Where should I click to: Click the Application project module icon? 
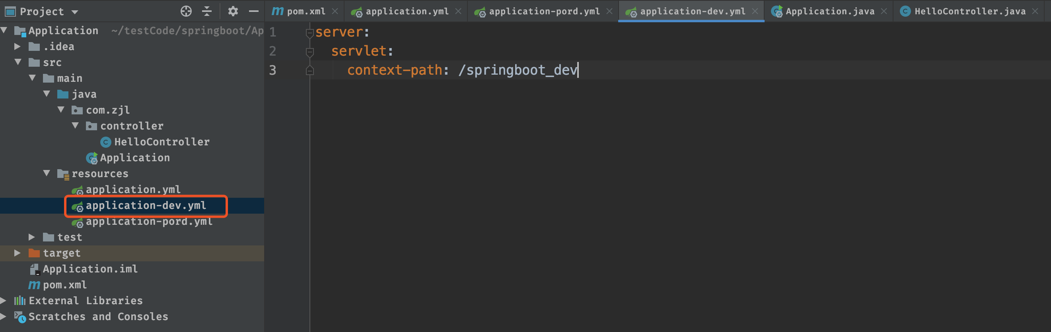pos(20,31)
